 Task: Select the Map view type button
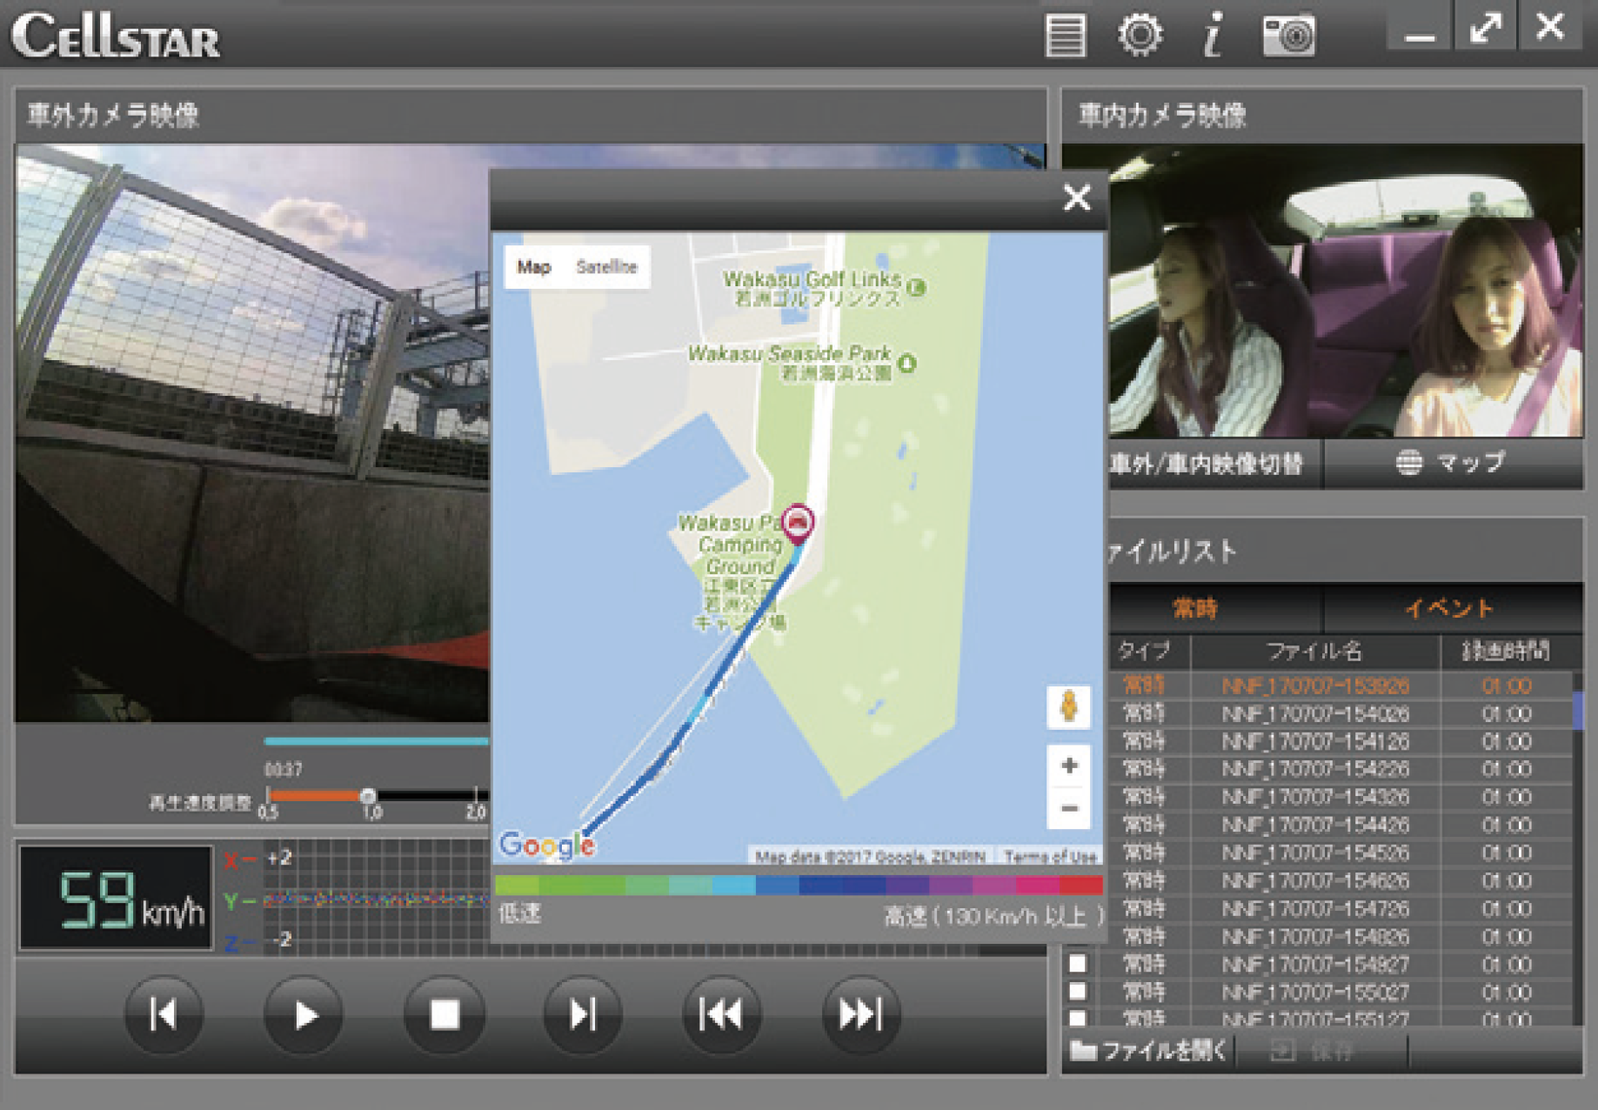tap(534, 267)
